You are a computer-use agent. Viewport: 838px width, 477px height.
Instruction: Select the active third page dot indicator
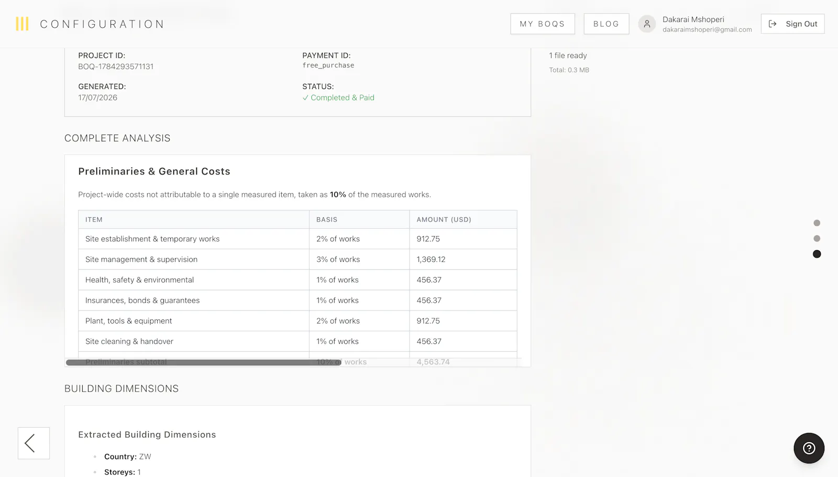pyautogui.click(x=817, y=254)
